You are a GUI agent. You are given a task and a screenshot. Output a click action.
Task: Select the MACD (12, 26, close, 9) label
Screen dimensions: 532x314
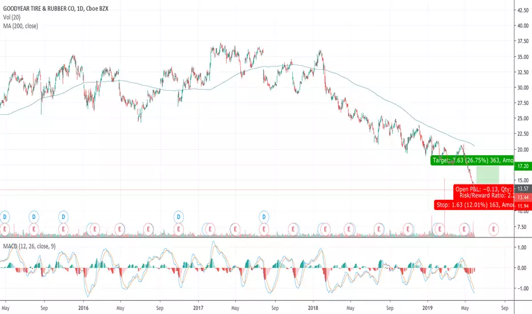click(29, 246)
